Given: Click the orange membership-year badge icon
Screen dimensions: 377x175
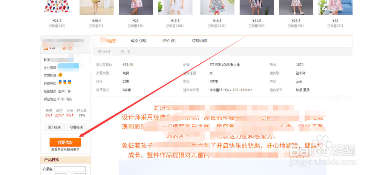Looking at the screenshot, I should point(46,48).
